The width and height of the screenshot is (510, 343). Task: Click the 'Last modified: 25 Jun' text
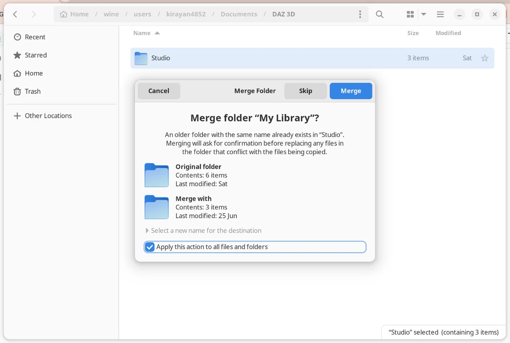[207, 216]
